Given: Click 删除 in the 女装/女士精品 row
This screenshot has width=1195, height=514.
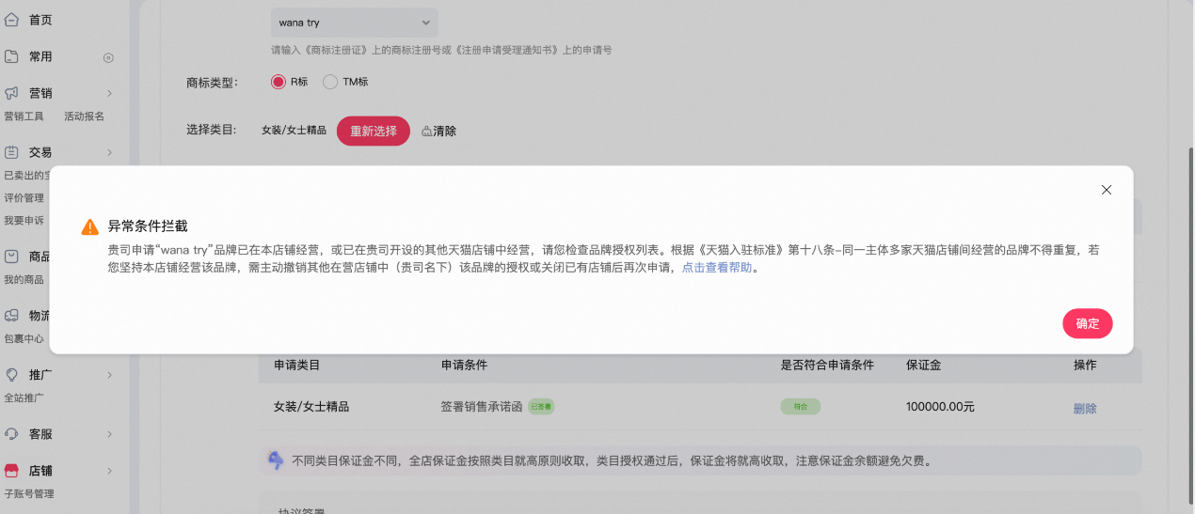Looking at the screenshot, I should (1085, 408).
